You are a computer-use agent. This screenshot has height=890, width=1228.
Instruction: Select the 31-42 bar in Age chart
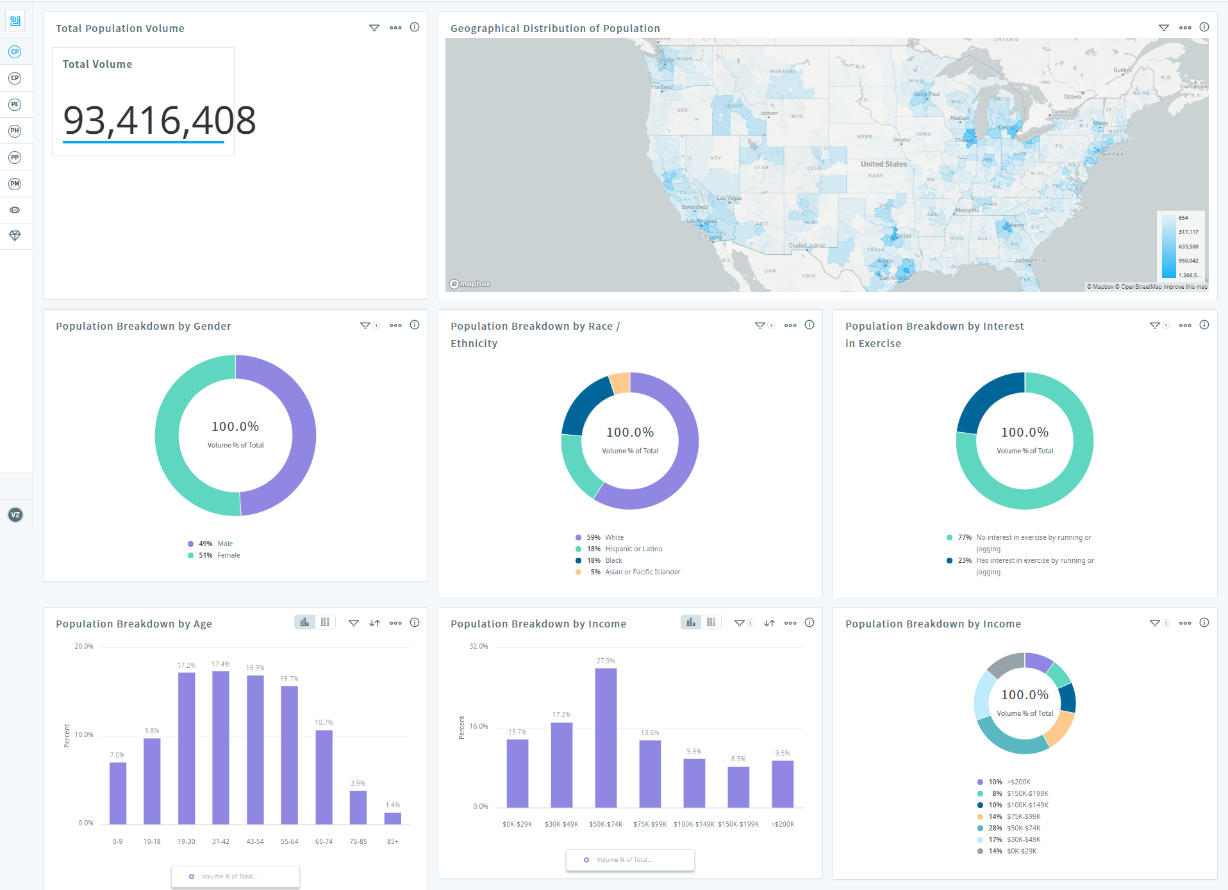coord(220,747)
